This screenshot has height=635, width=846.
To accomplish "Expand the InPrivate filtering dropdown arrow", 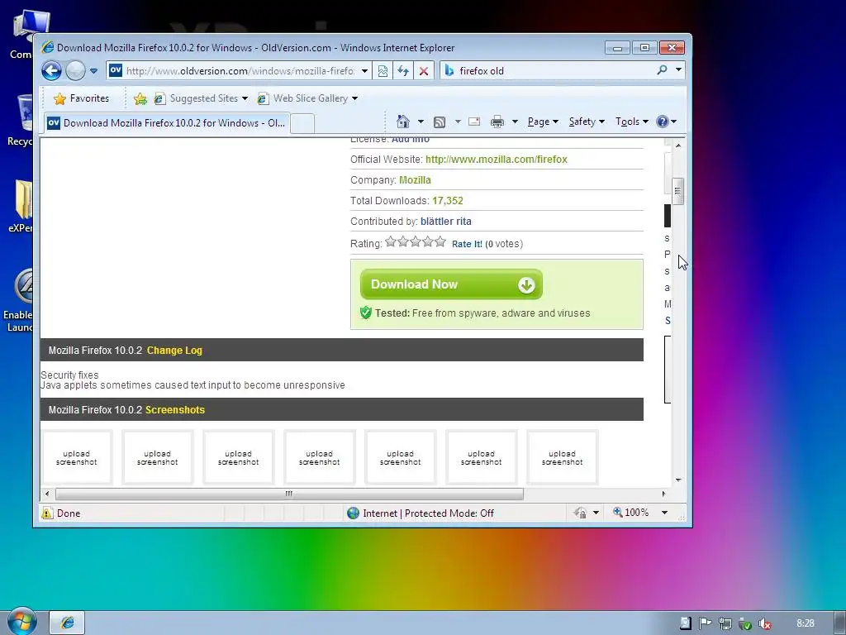I will pos(596,513).
